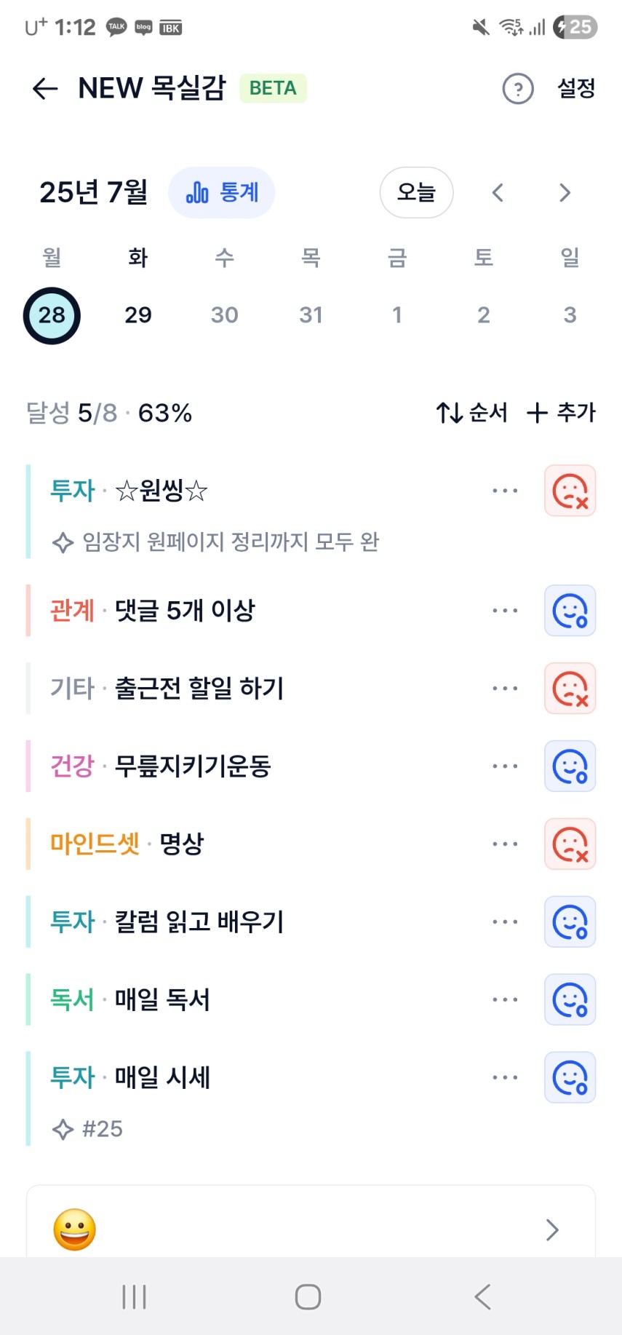622x1335 pixels.
Task: Tap the Android home navigation button
Action: [308, 1296]
